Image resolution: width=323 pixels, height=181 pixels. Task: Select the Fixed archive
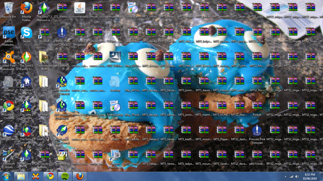tap(115, 132)
